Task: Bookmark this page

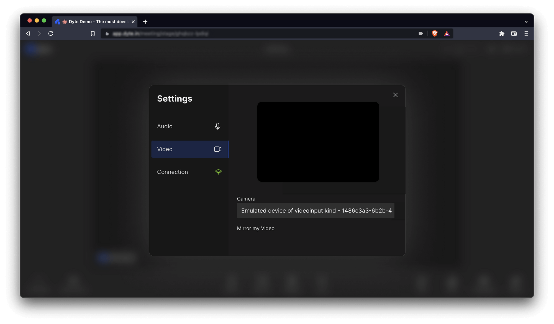Action: tap(93, 33)
